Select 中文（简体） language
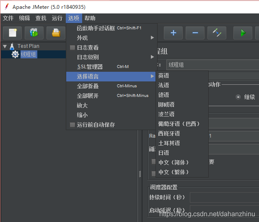This screenshot has width=259, height=222. 182,162
